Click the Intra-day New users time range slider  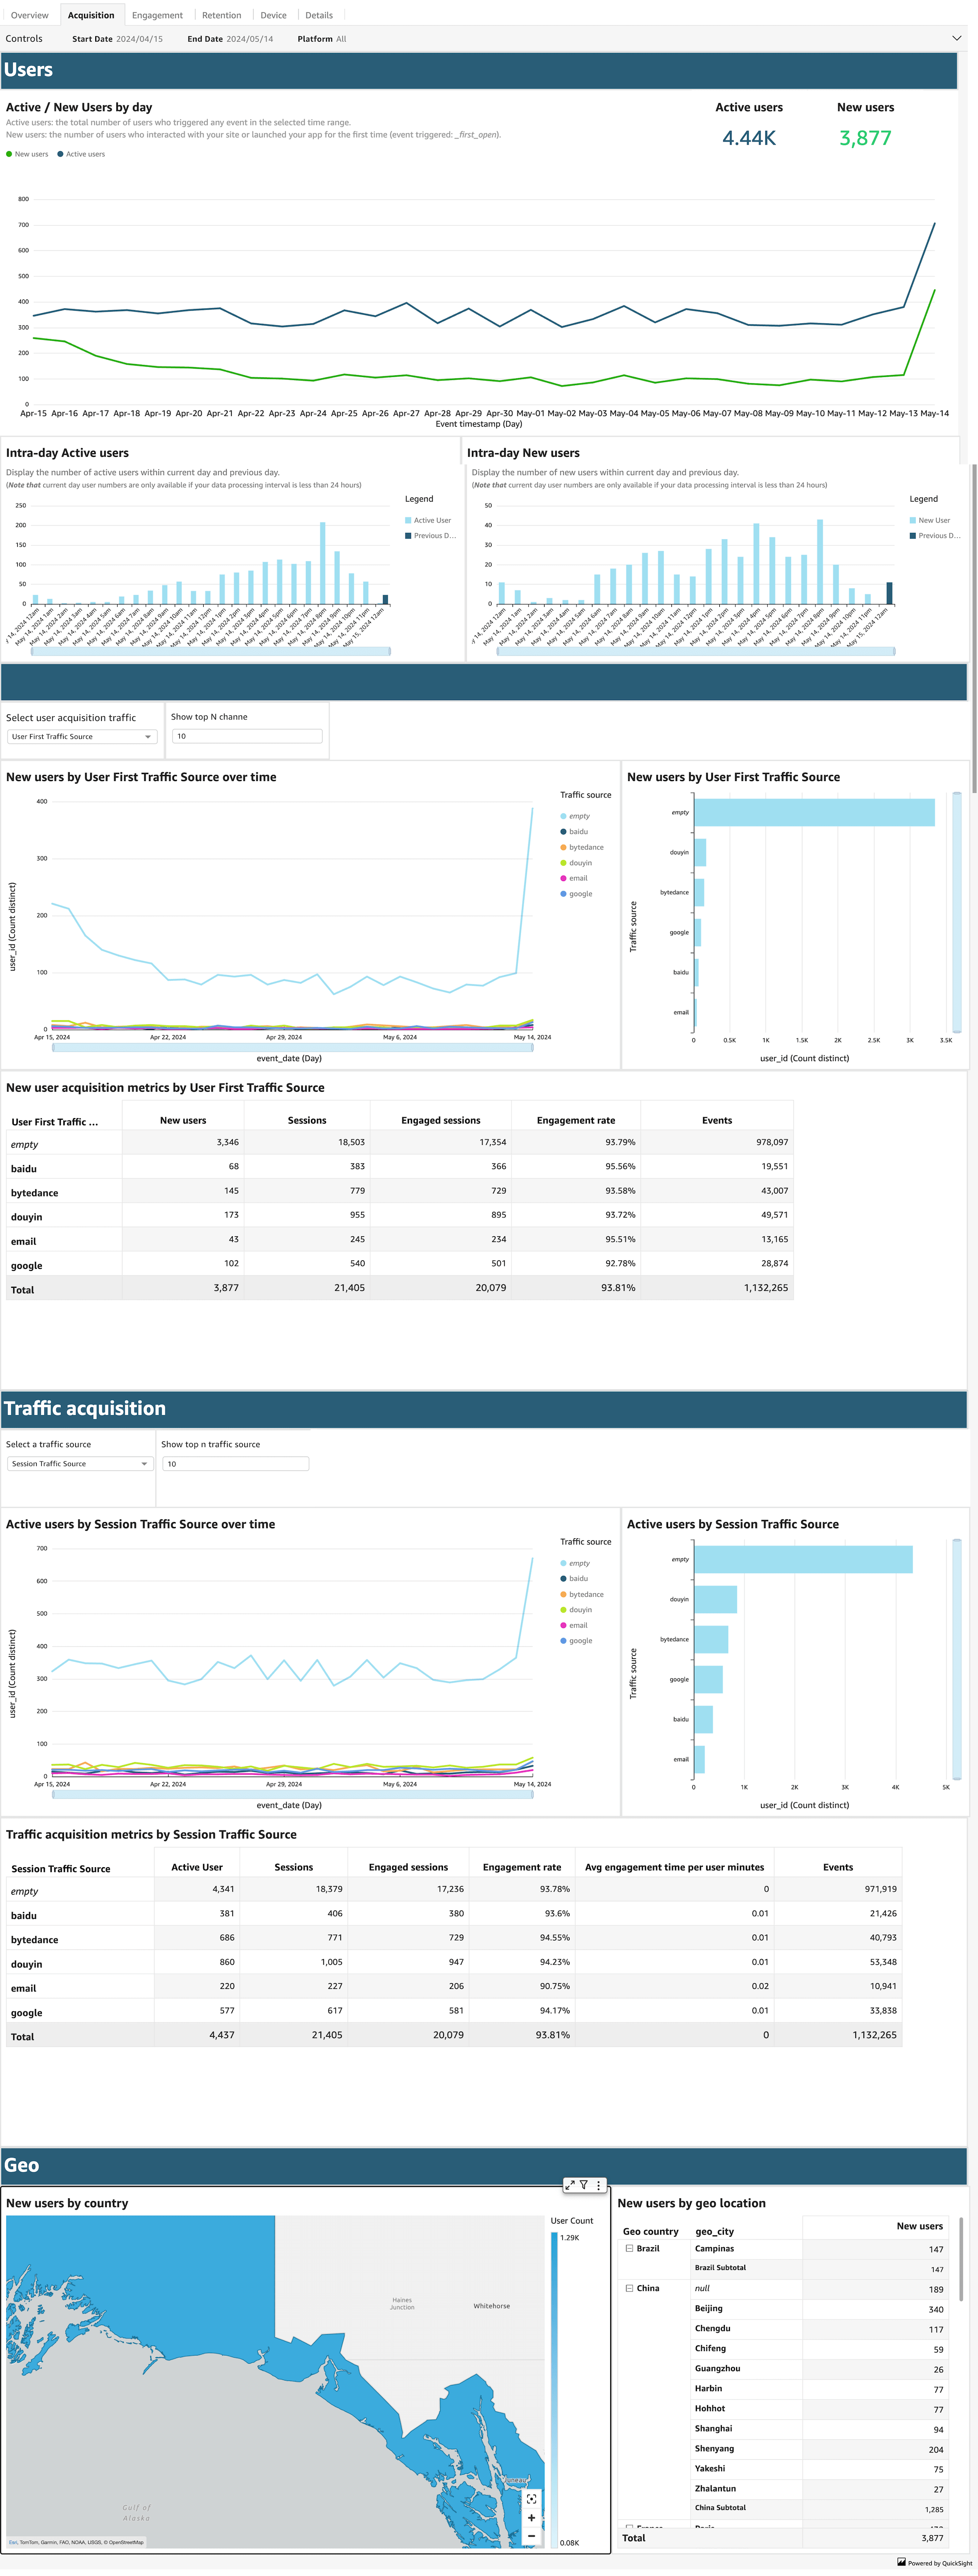[x=696, y=651]
